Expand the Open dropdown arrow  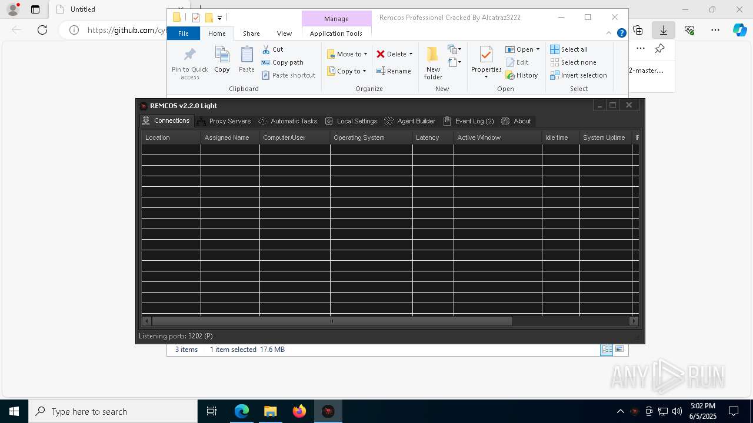coord(538,49)
